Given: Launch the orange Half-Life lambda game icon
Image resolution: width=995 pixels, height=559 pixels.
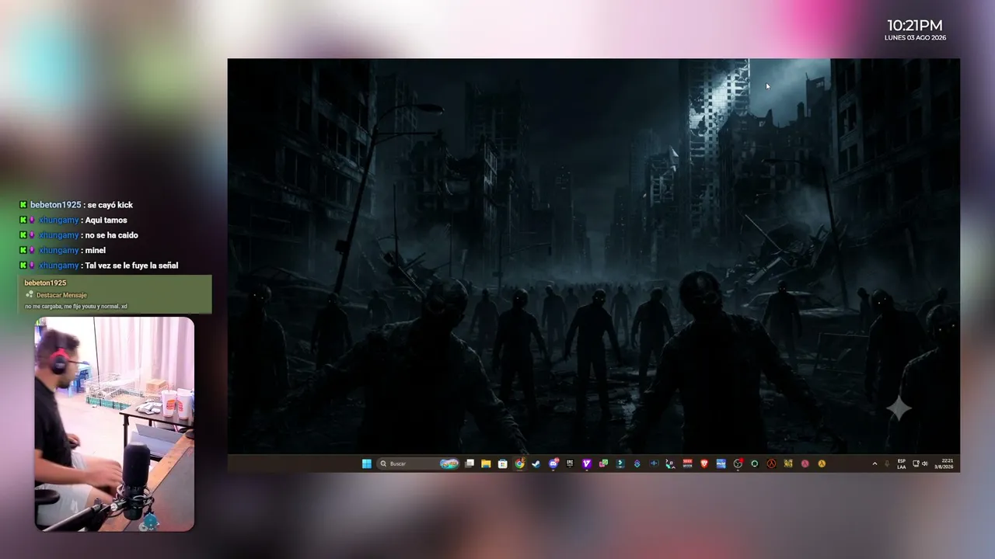Looking at the screenshot, I should (771, 464).
